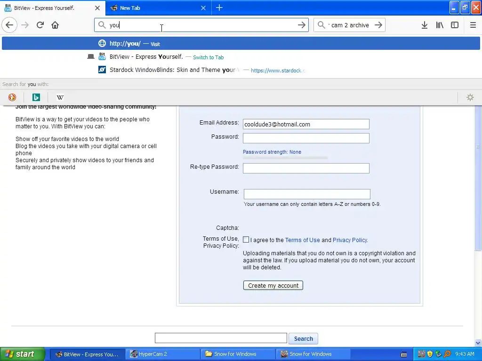The height and width of the screenshot is (361, 482).
Task: Reload the page with the refresh icon
Action: pyautogui.click(x=40, y=25)
